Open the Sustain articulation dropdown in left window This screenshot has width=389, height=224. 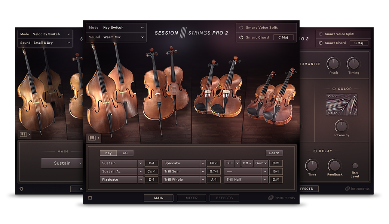point(62,163)
